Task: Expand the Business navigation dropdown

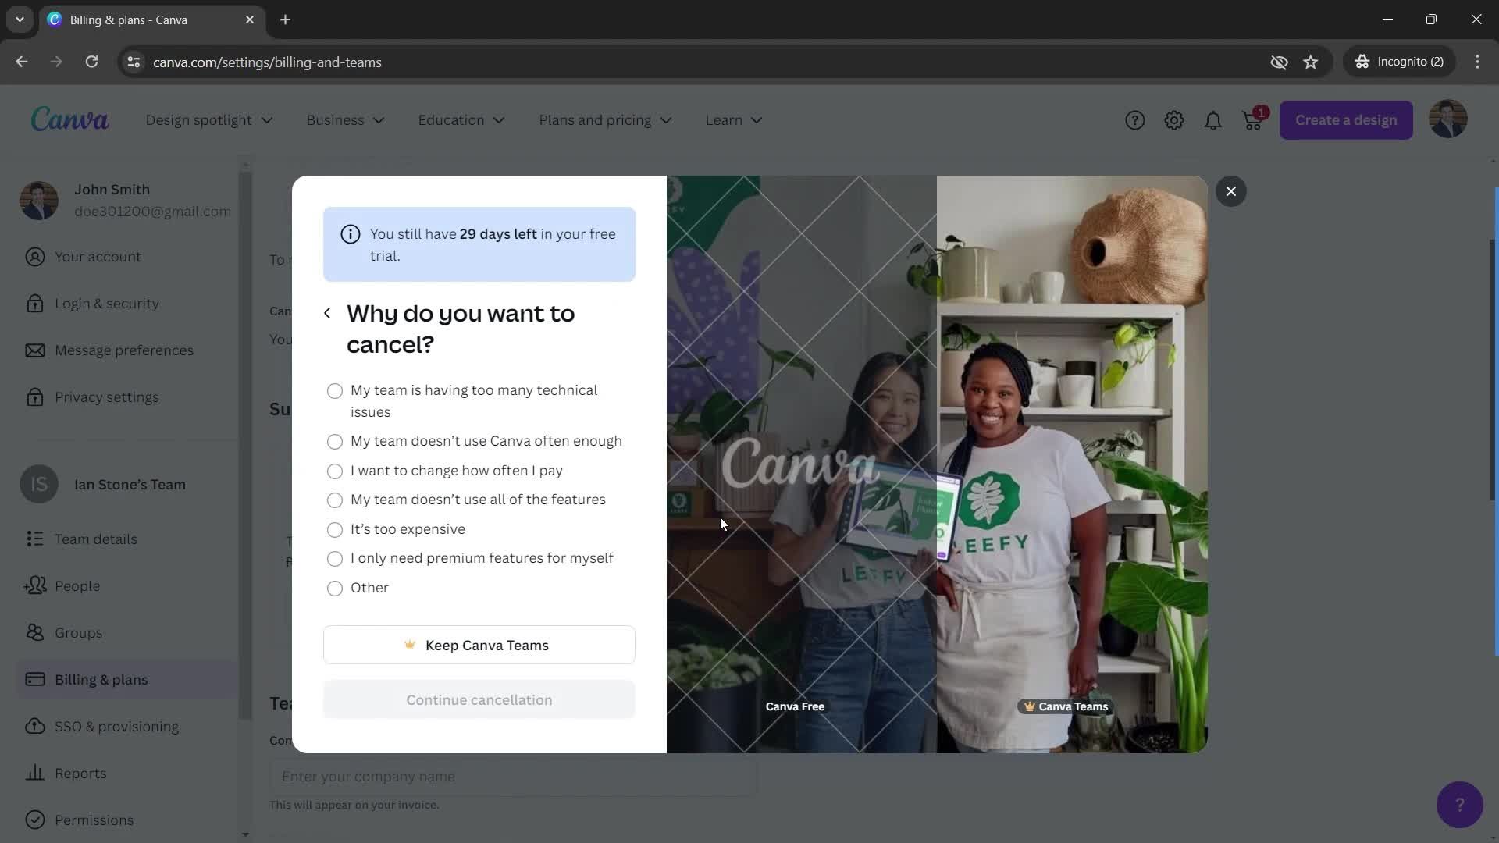Action: 344,120
